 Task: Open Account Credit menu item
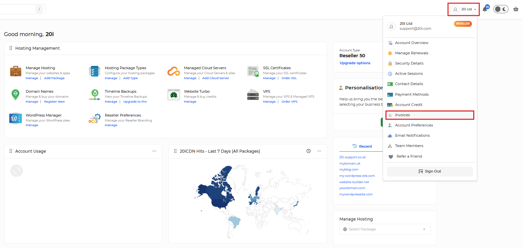430,105
